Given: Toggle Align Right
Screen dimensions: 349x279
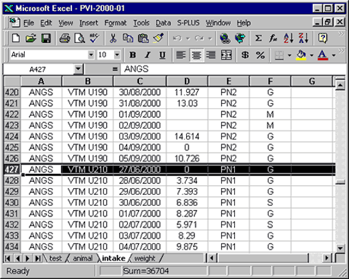Looking at the screenshot, I should [211, 55].
